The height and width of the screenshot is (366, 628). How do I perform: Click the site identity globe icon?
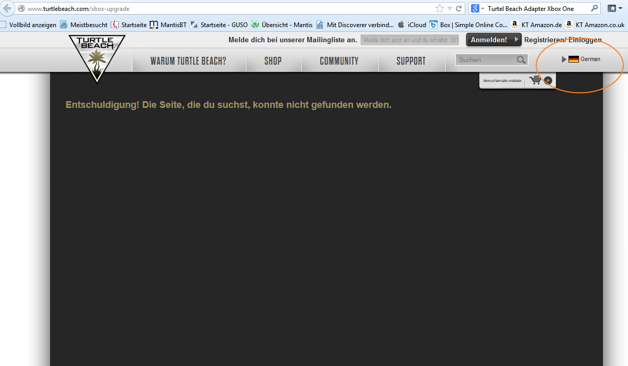(x=21, y=9)
